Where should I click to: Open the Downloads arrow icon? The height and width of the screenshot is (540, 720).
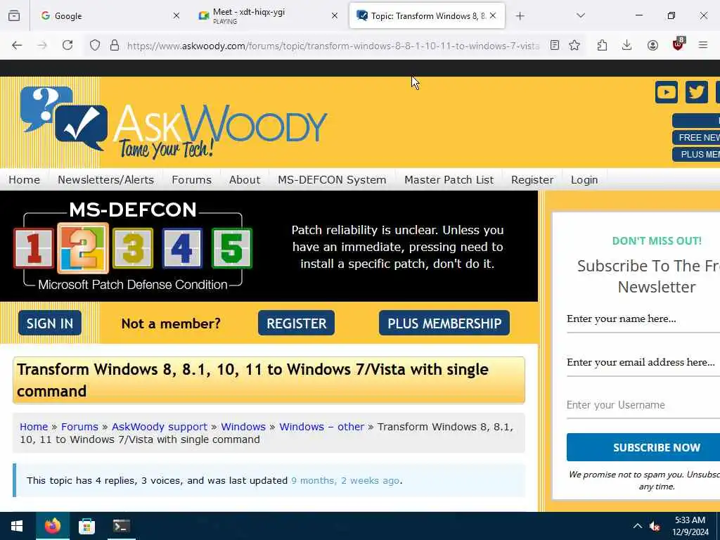click(626, 45)
